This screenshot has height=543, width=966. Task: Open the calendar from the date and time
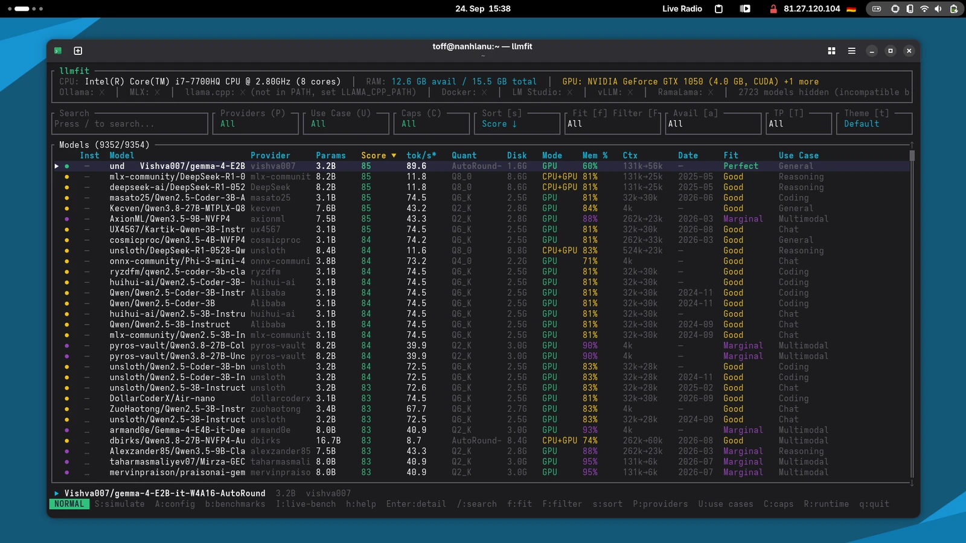point(483,9)
